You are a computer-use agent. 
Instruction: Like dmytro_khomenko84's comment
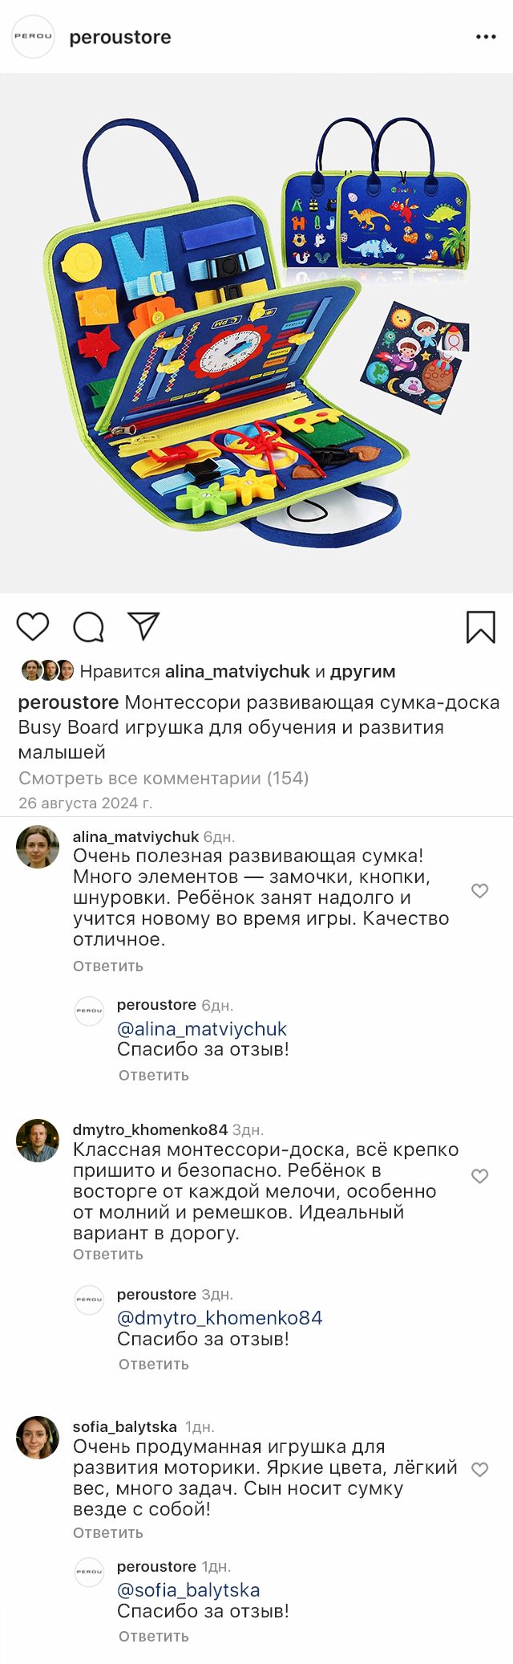point(479,1176)
